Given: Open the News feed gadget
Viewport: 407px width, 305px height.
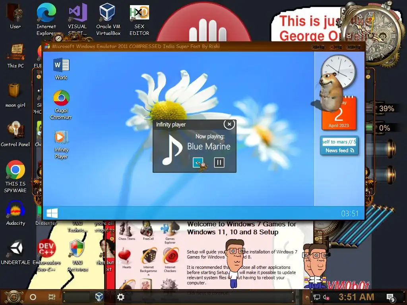Looking at the screenshot, I should click(339, 146).
